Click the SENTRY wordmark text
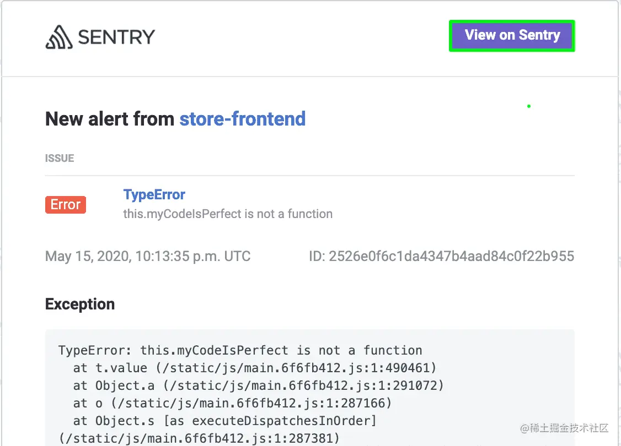Image resolution: width=621 pixels, height=446 pixels. point(116,36)
